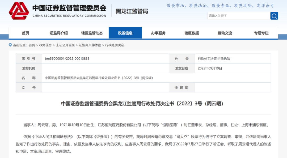Click 行政处罚决定 breadcrumb link
This screenshot has height=158, width=287.
(115, 45)
